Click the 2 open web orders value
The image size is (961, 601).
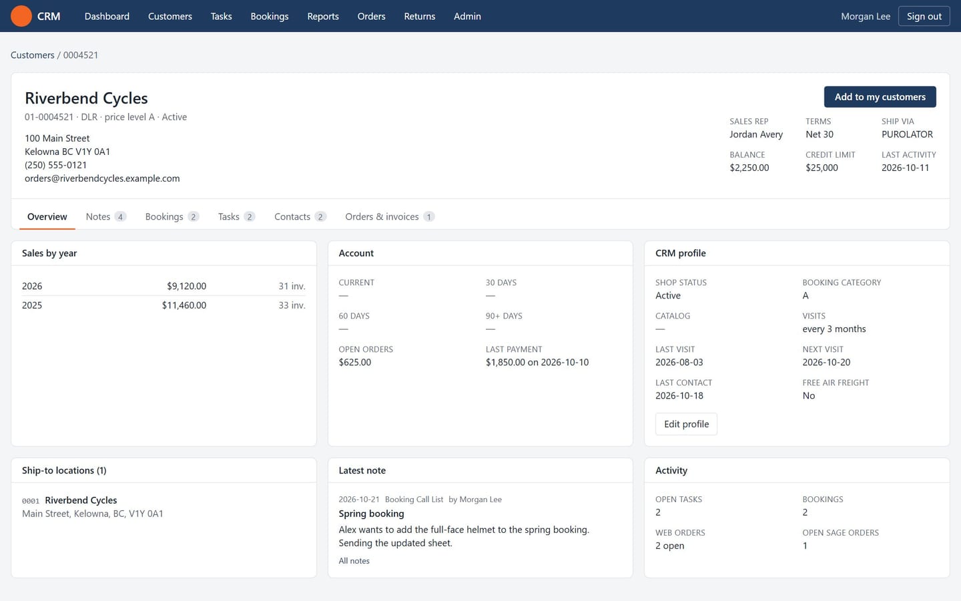click(670, 546)
